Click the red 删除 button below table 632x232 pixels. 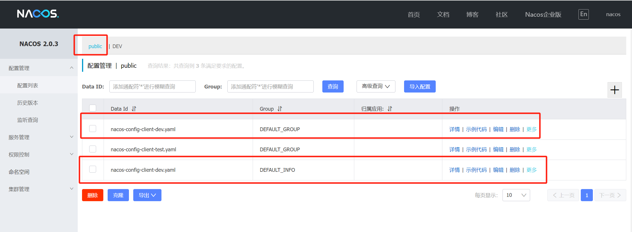point(93,195)
